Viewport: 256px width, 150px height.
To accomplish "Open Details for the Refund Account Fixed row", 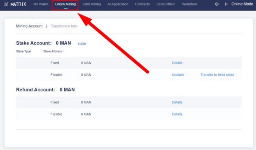I will point(177,102).
